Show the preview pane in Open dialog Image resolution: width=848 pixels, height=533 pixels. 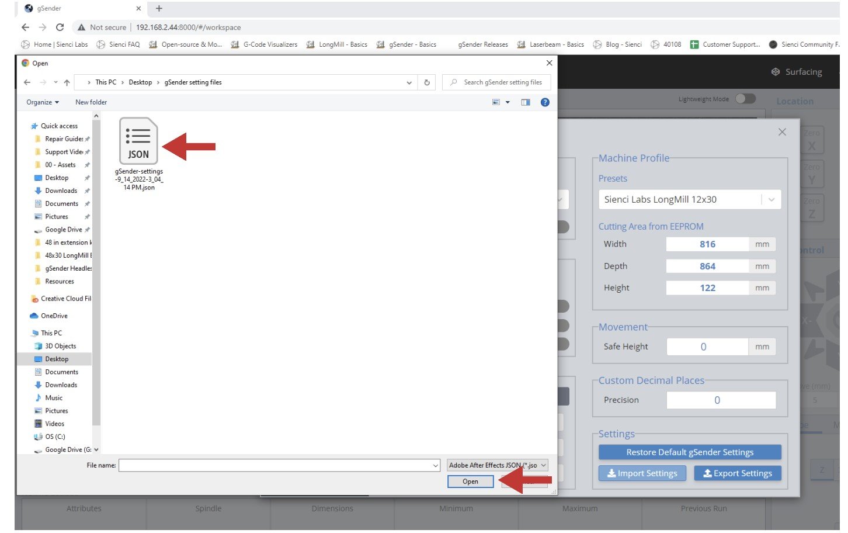click(x=526, y=102)
